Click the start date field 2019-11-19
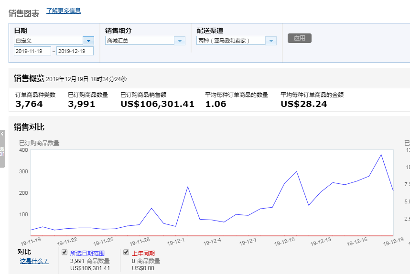The height and width of the screenshot is (275, 410). pos(32,51)
